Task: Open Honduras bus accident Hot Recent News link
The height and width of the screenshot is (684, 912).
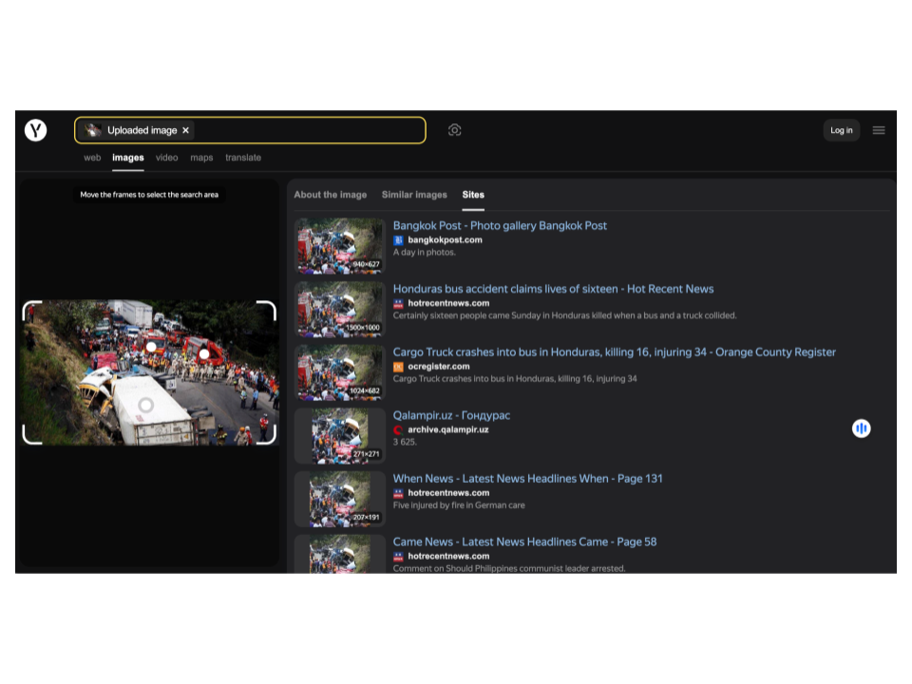Action: (x=553, y=289)
